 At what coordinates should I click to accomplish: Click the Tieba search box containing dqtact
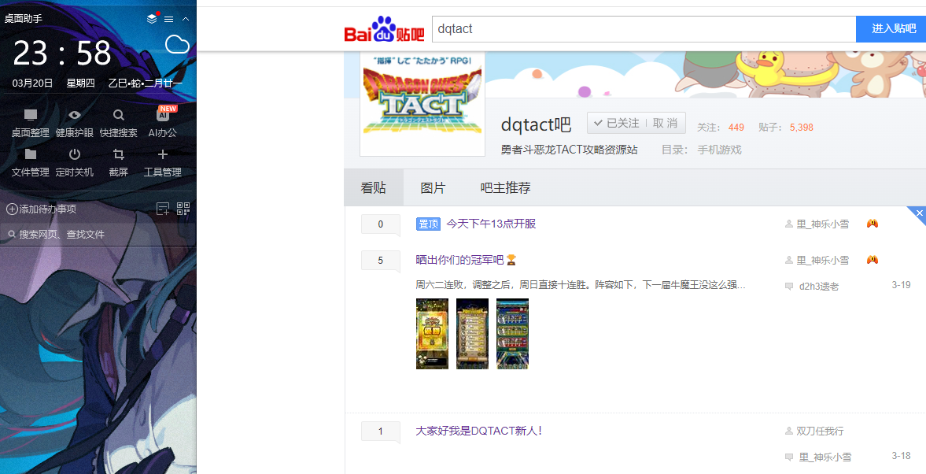click(x=644, y=29)
